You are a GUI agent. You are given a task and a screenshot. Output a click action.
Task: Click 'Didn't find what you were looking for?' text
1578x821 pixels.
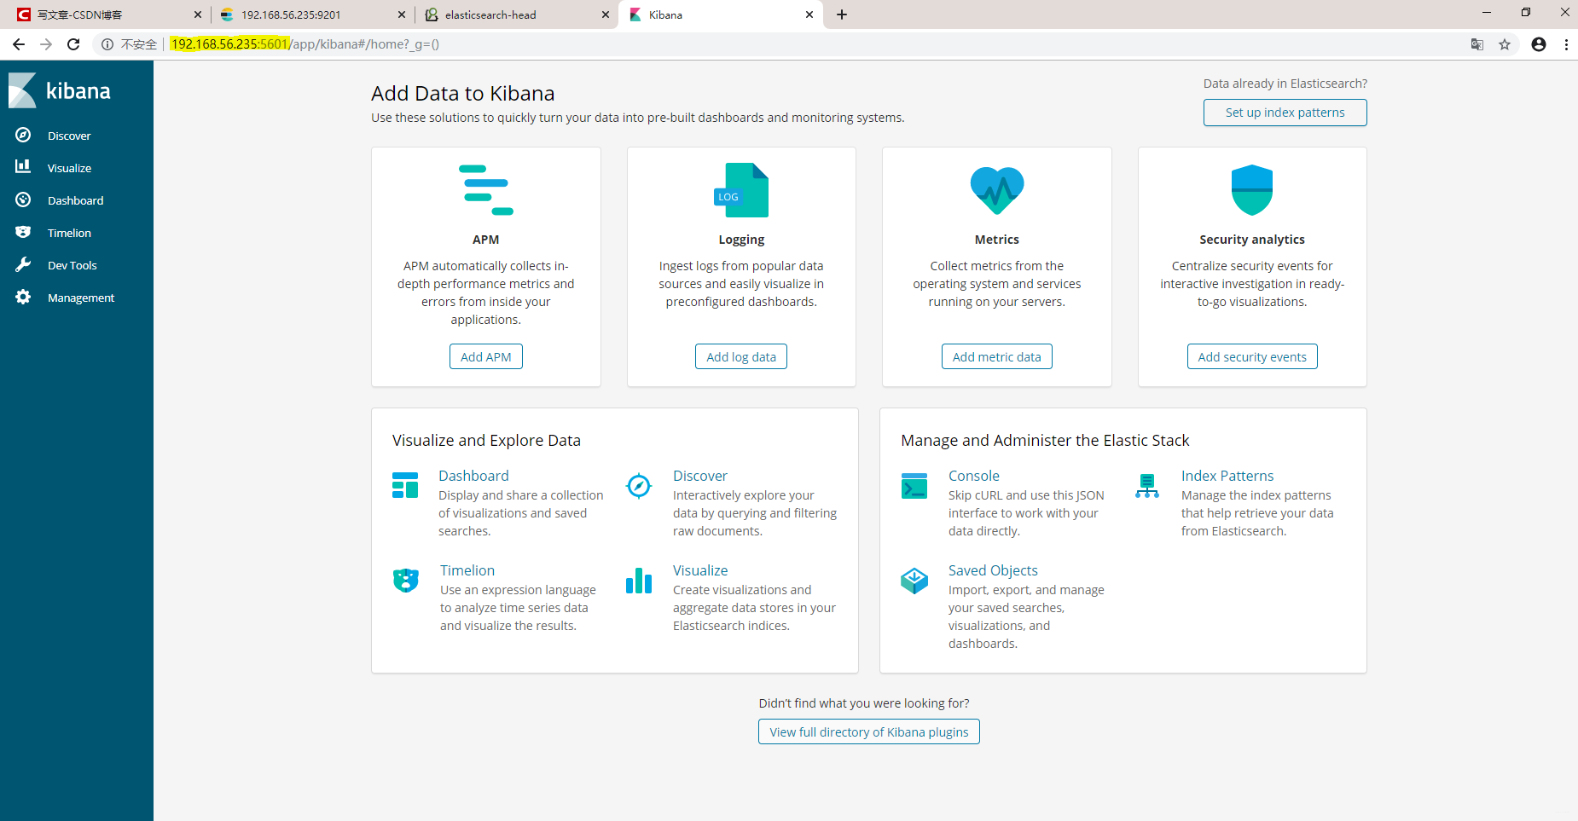(x=864, y=703)
